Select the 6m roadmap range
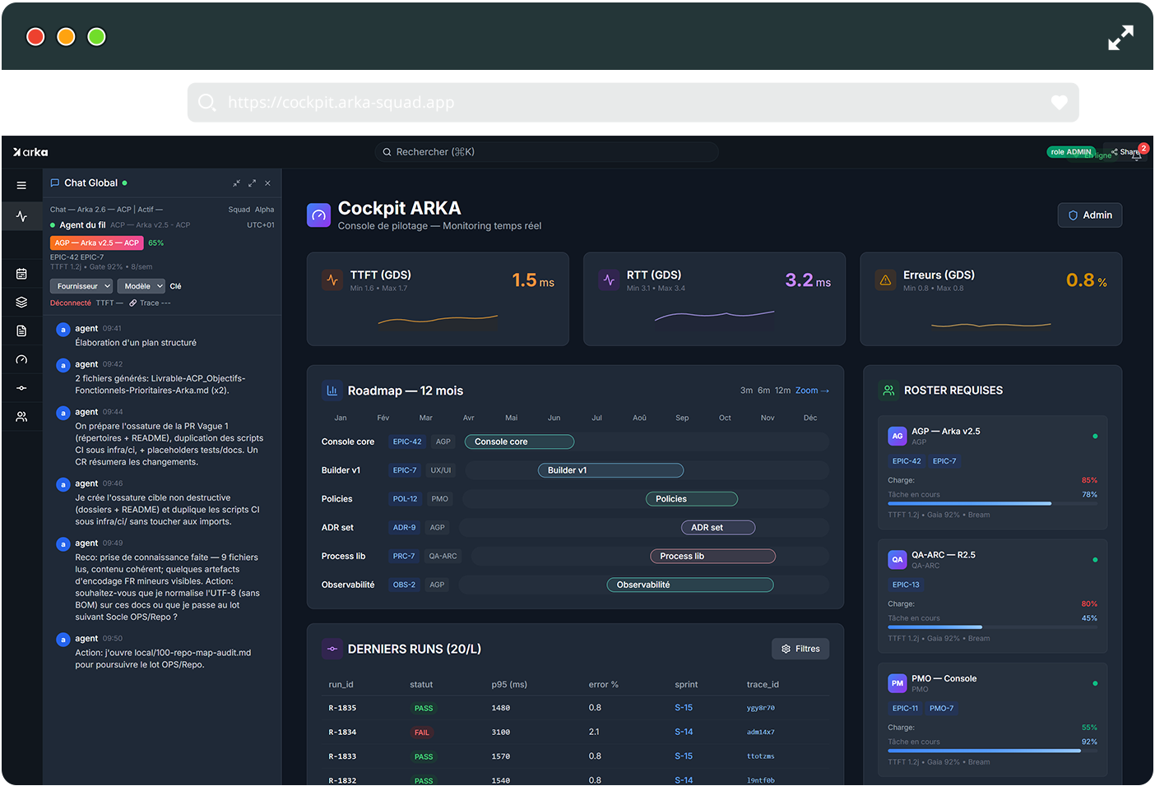 point(764,391)
